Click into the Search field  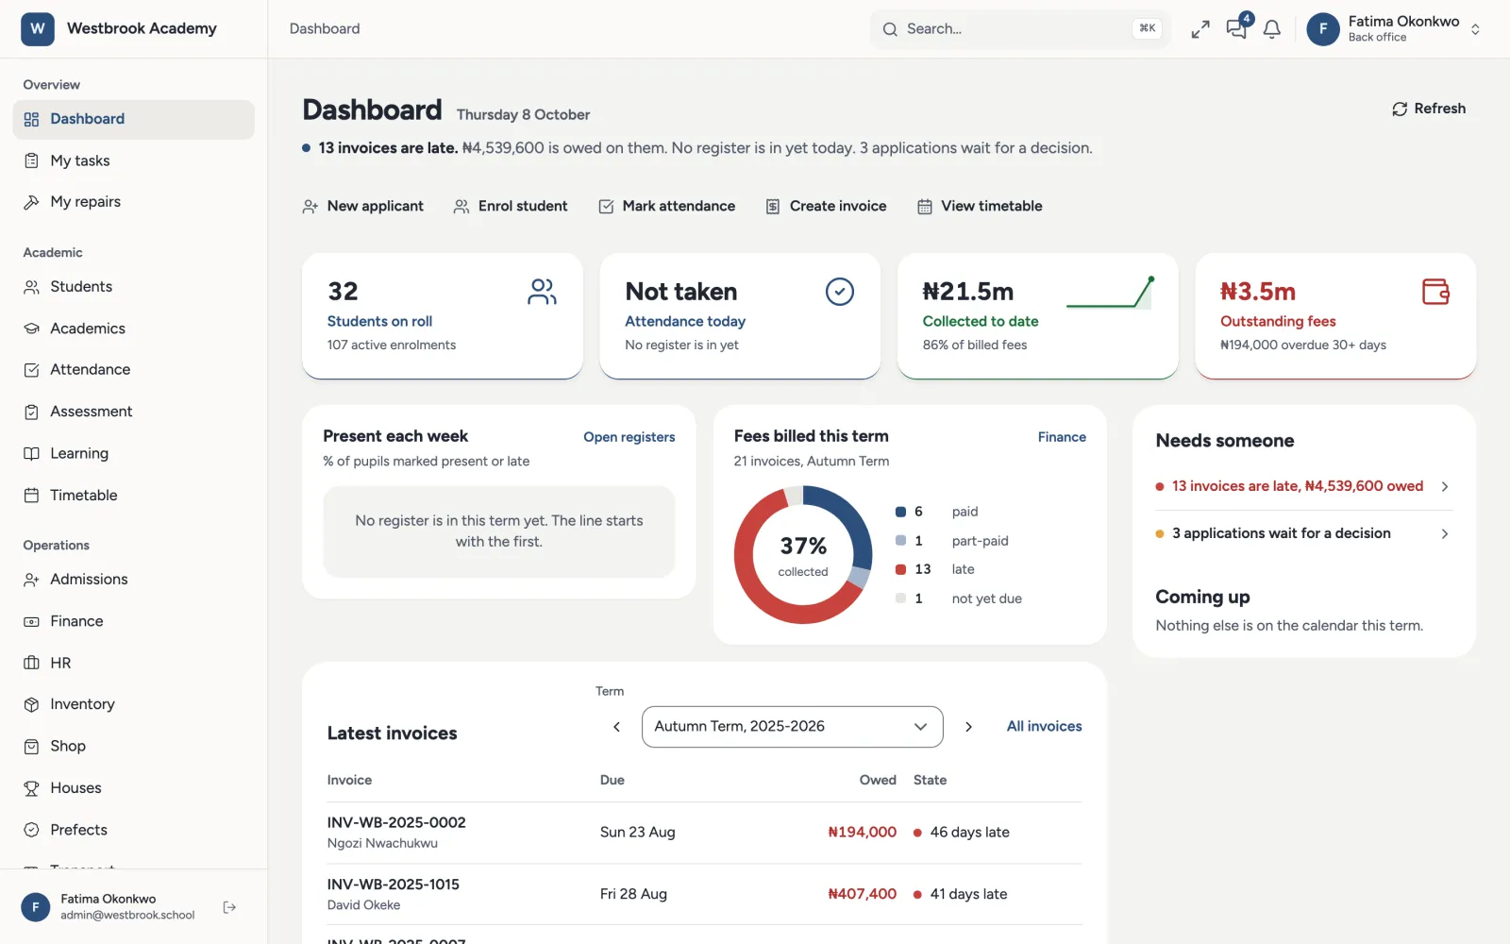pyautogui.click(x=1019, y=29)
